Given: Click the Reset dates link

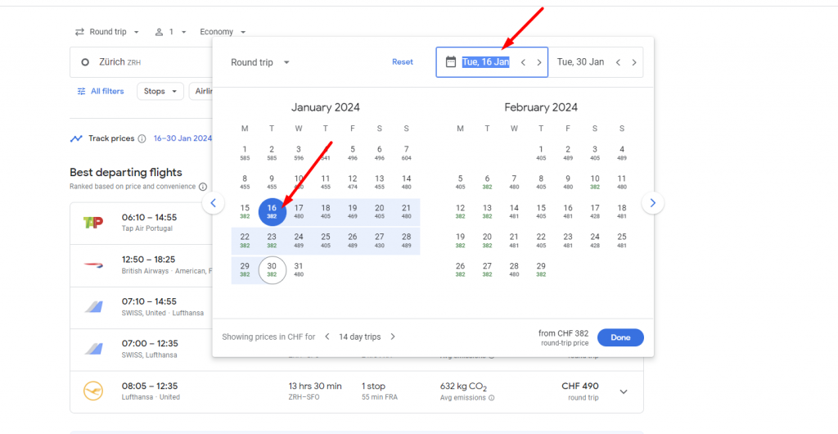Looking at the screenshot, I should tap(403, 62).
